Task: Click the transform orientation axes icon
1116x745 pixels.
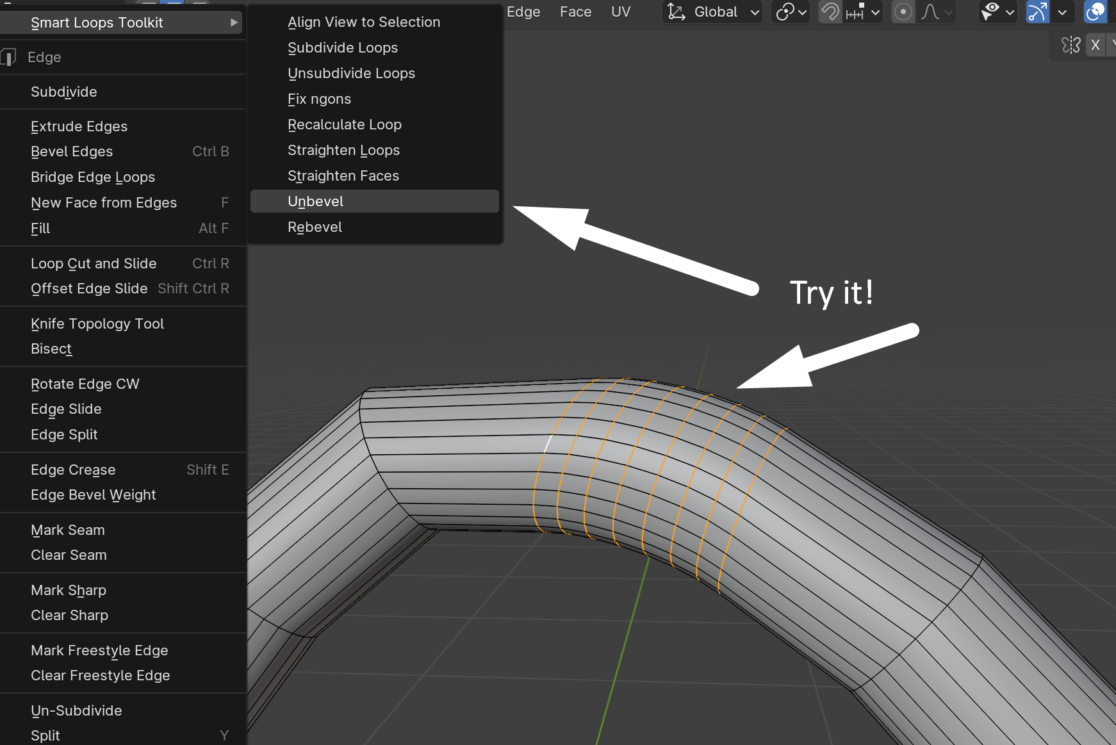Action: [x=676, y=12]
